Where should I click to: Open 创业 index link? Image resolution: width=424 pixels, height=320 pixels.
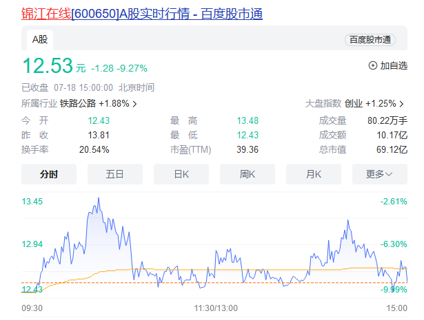coord(354,103)
